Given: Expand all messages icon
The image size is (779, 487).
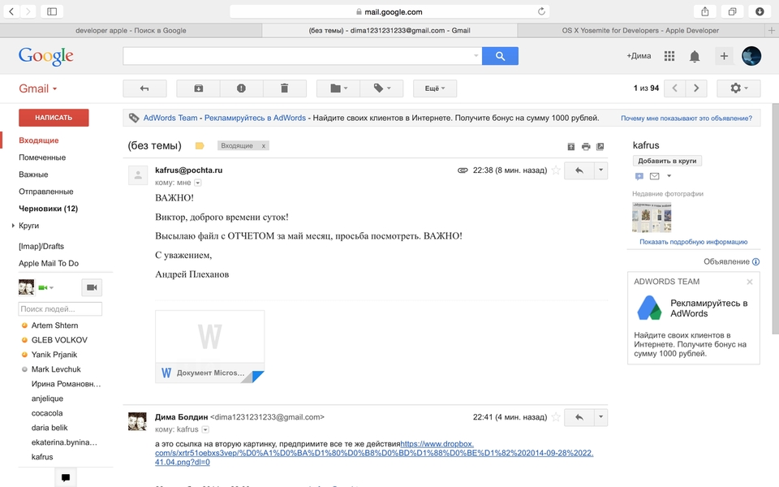Looking at the screenshot, I should [x=570, y=147].
